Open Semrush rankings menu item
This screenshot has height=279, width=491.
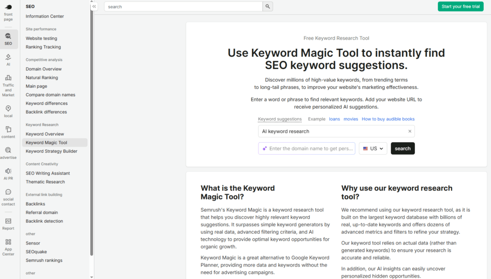(44, 260)
